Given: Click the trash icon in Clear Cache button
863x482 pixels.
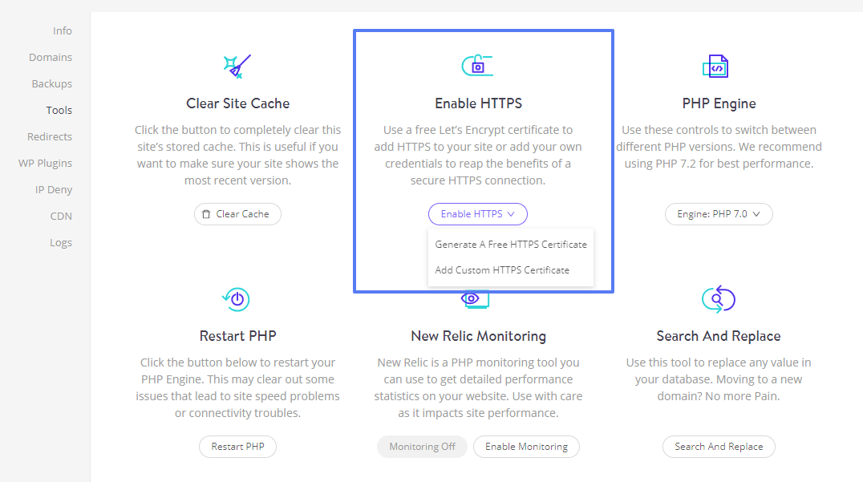Looking at the screenshot, I should coord(206,214).
